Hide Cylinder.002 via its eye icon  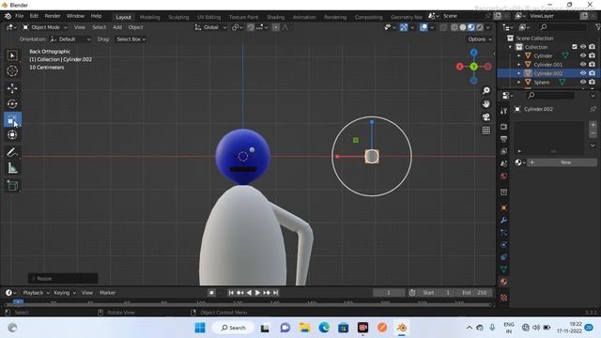(583, 73)
